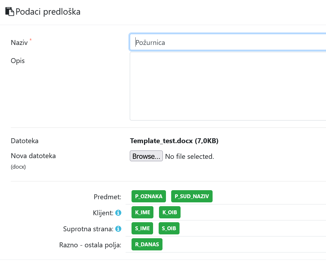Choose the K_IME client tag
The height and width of the screenshot is (264, 326).
tap(143, 212)
